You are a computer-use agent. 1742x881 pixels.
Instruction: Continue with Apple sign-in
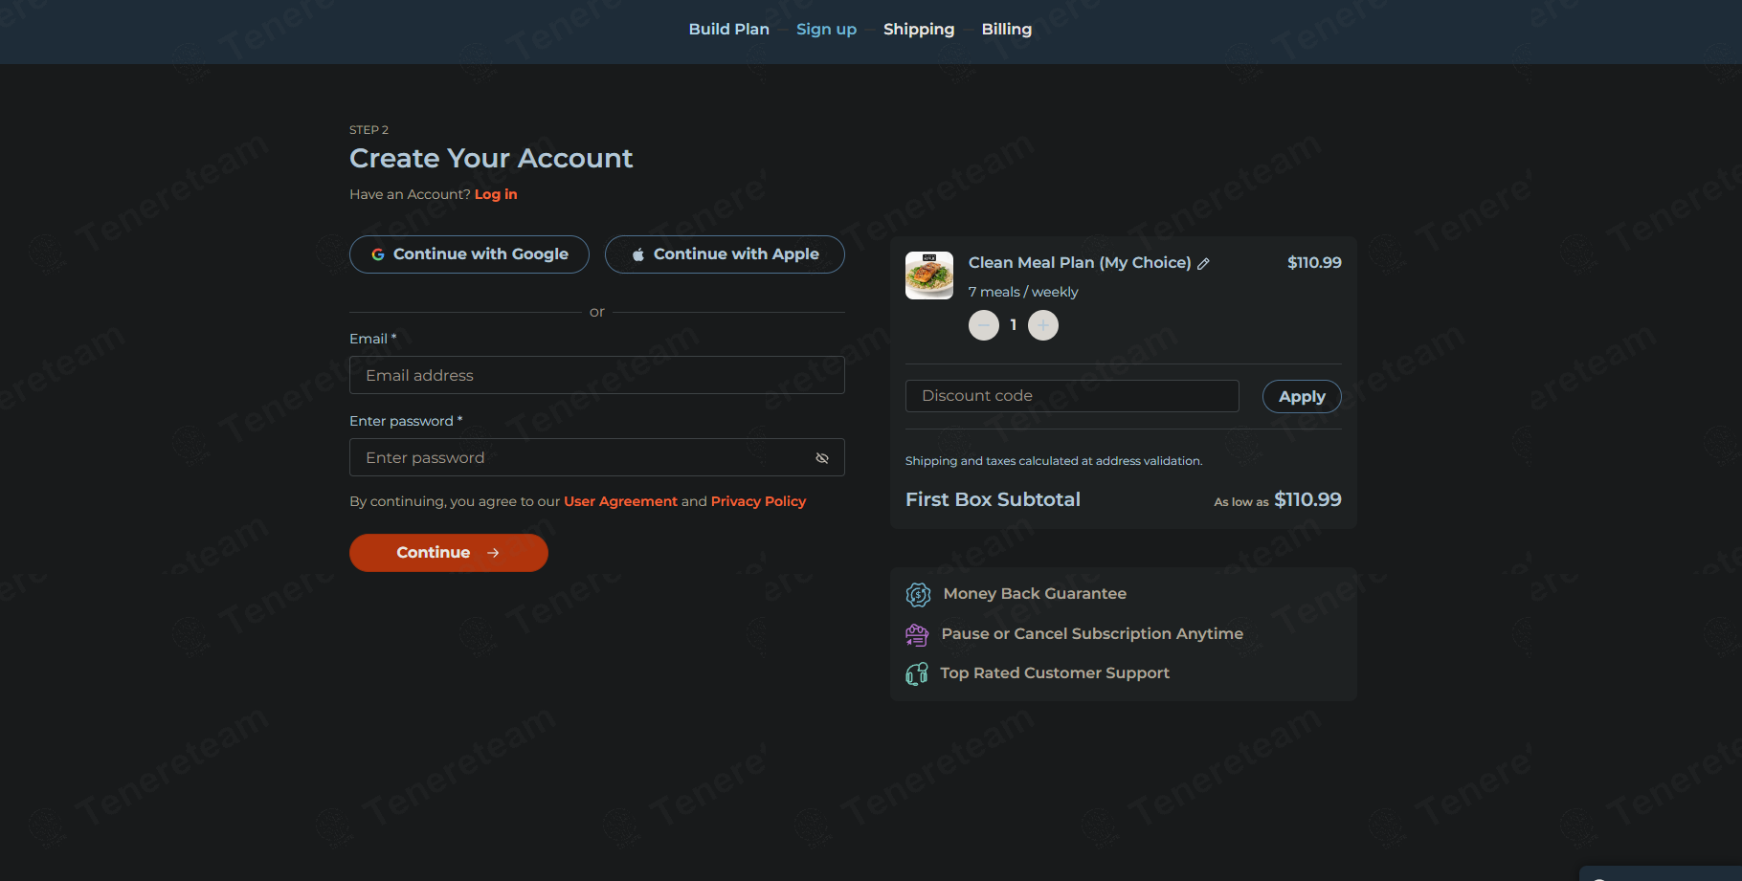pos(725,254)
